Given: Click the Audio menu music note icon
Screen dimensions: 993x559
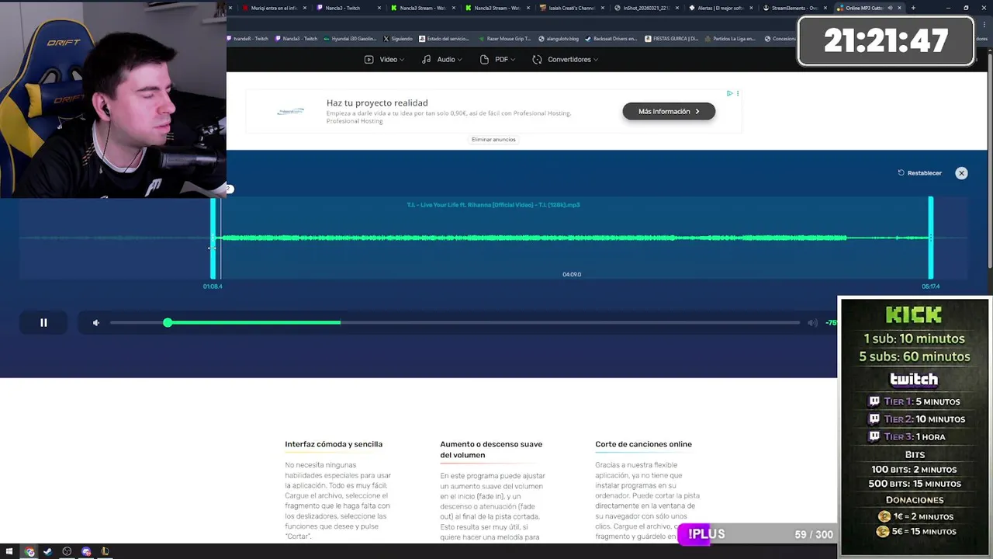Looking at the screenshot, I should [426, 59].
